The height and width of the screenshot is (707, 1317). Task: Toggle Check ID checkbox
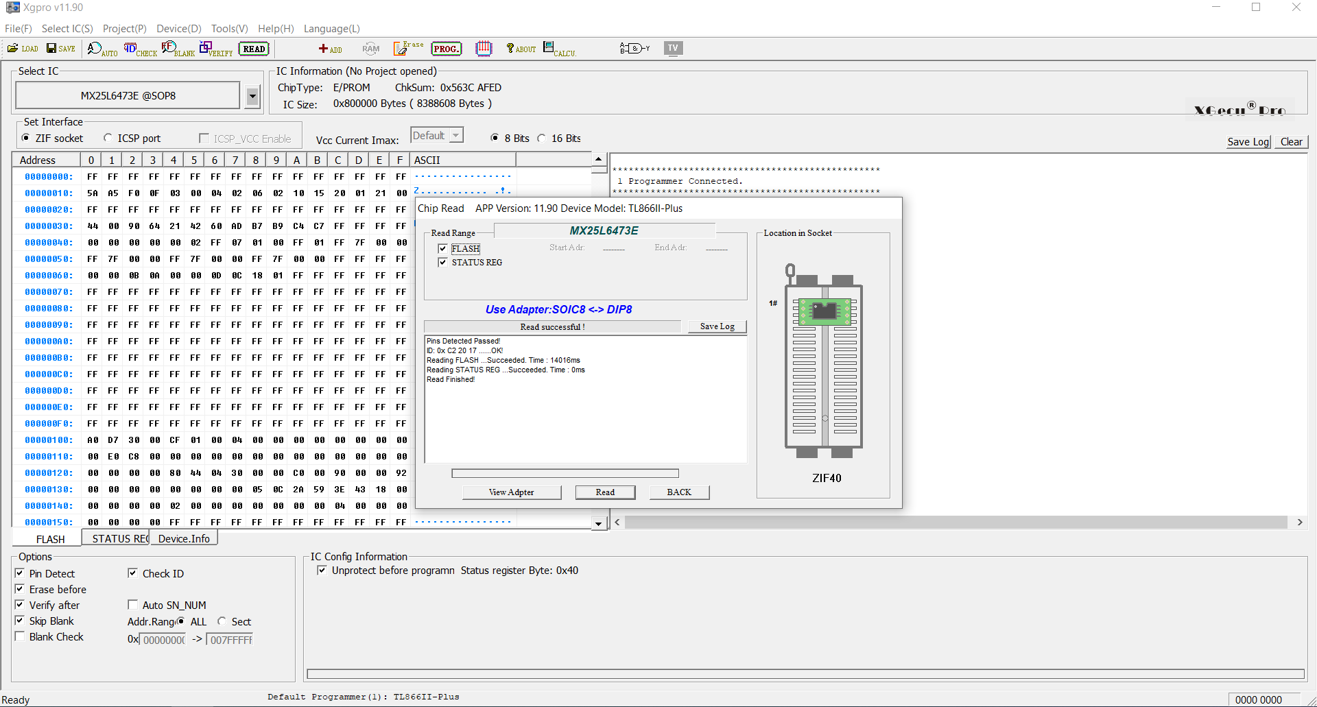tap(132, 573)
